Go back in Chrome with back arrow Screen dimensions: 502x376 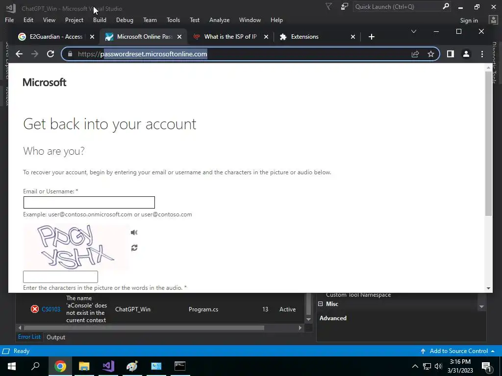point(19,54)
